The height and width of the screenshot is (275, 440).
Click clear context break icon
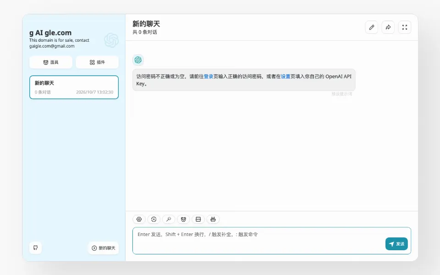click(x=198, y=220)
